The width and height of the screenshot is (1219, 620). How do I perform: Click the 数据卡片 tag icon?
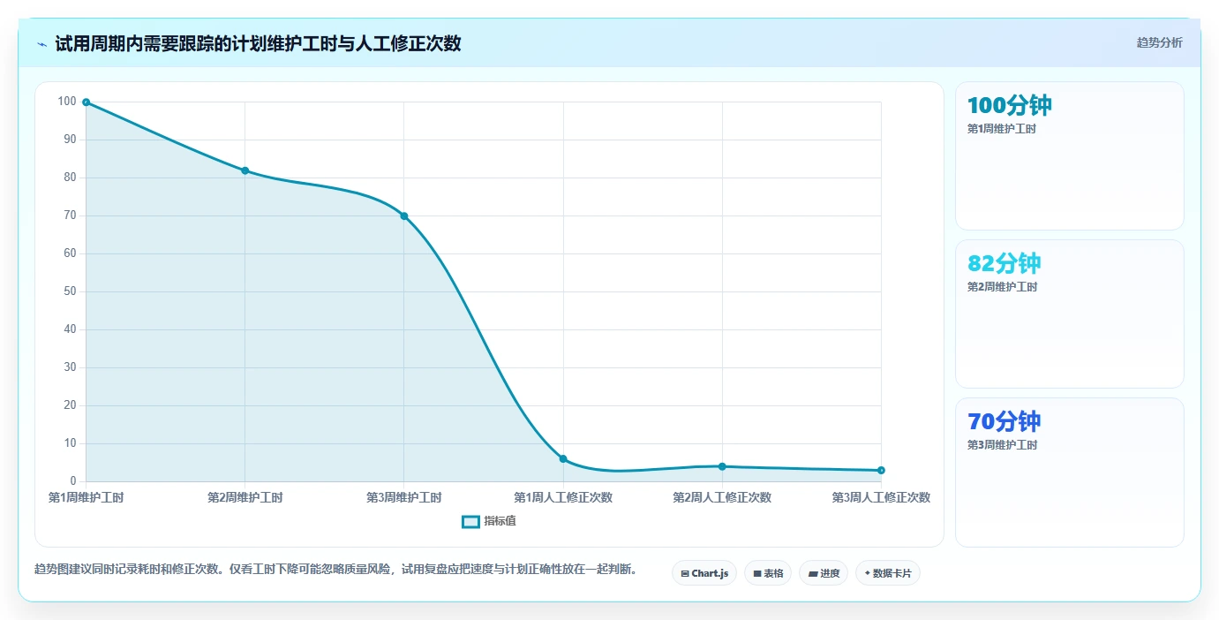click(x=868, y=573)
